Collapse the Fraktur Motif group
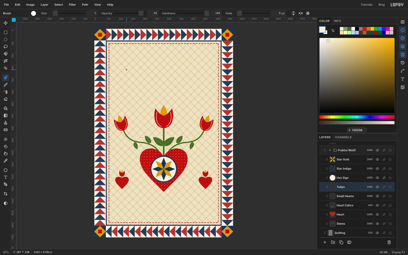The height and width of the screenshot is (255, 408). [x=330, y=150]
